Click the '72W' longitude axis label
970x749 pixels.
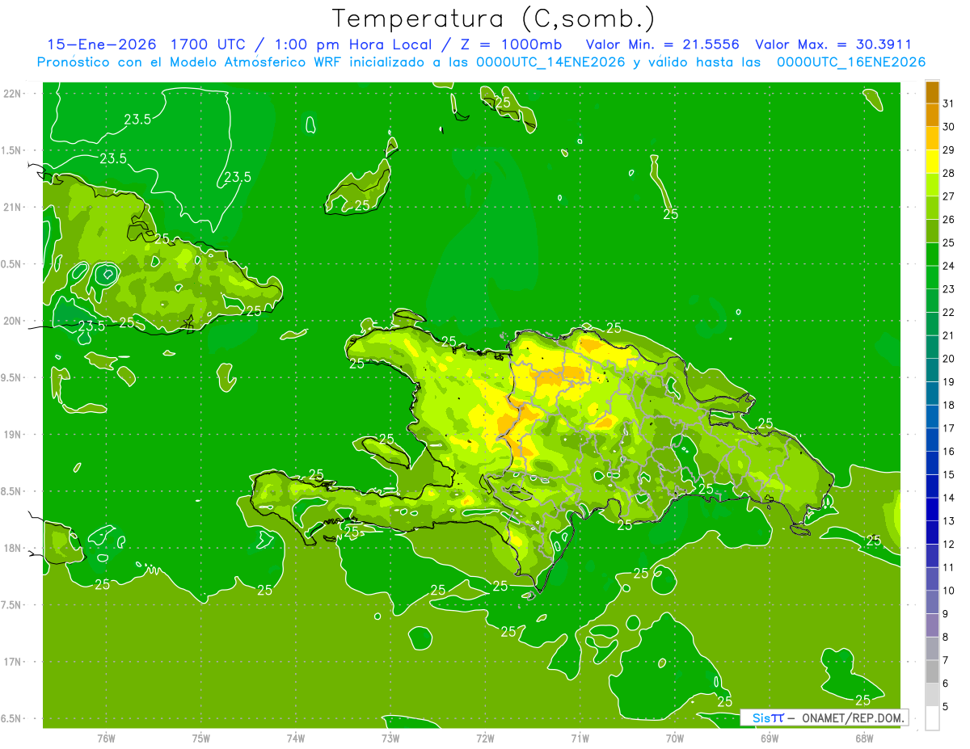point(485,738)
